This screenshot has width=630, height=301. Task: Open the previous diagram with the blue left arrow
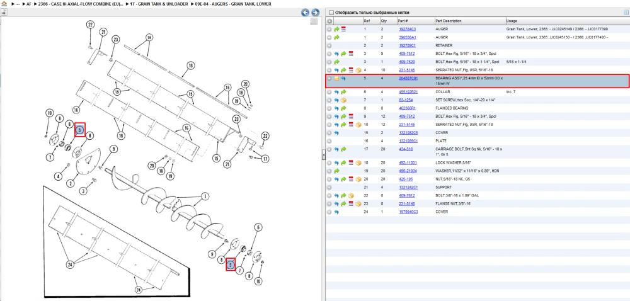[306, 13]
